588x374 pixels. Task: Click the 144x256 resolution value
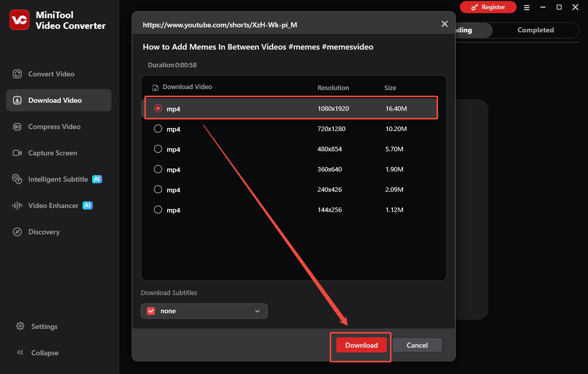[x=329, y=210]
